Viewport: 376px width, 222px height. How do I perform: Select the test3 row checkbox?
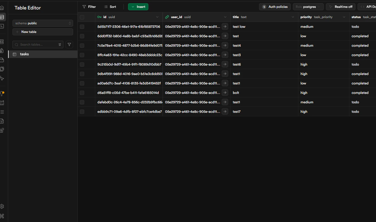82,55
